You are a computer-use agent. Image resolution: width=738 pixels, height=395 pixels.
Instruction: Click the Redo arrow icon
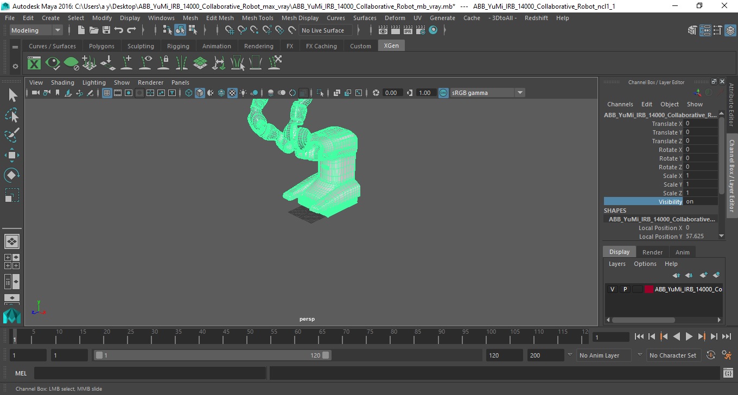(131, 30)
